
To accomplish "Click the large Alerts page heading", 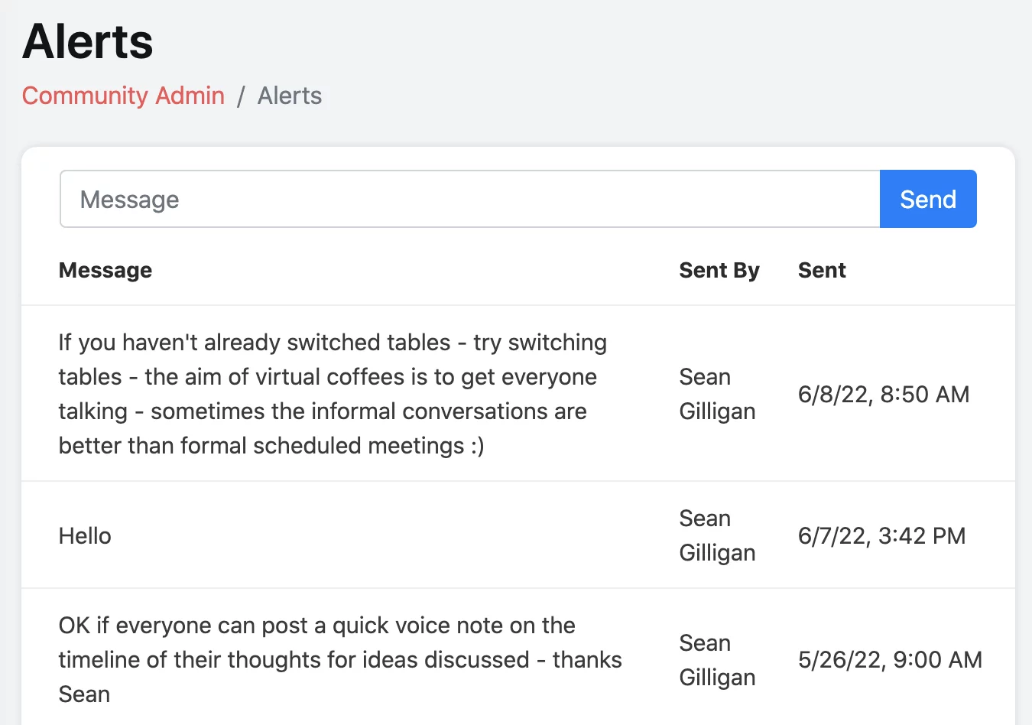I will click(88, 41).
